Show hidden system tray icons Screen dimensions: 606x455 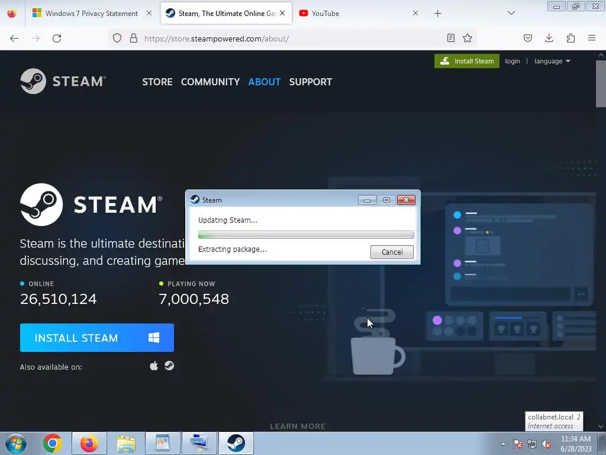(x=503, y=444)
